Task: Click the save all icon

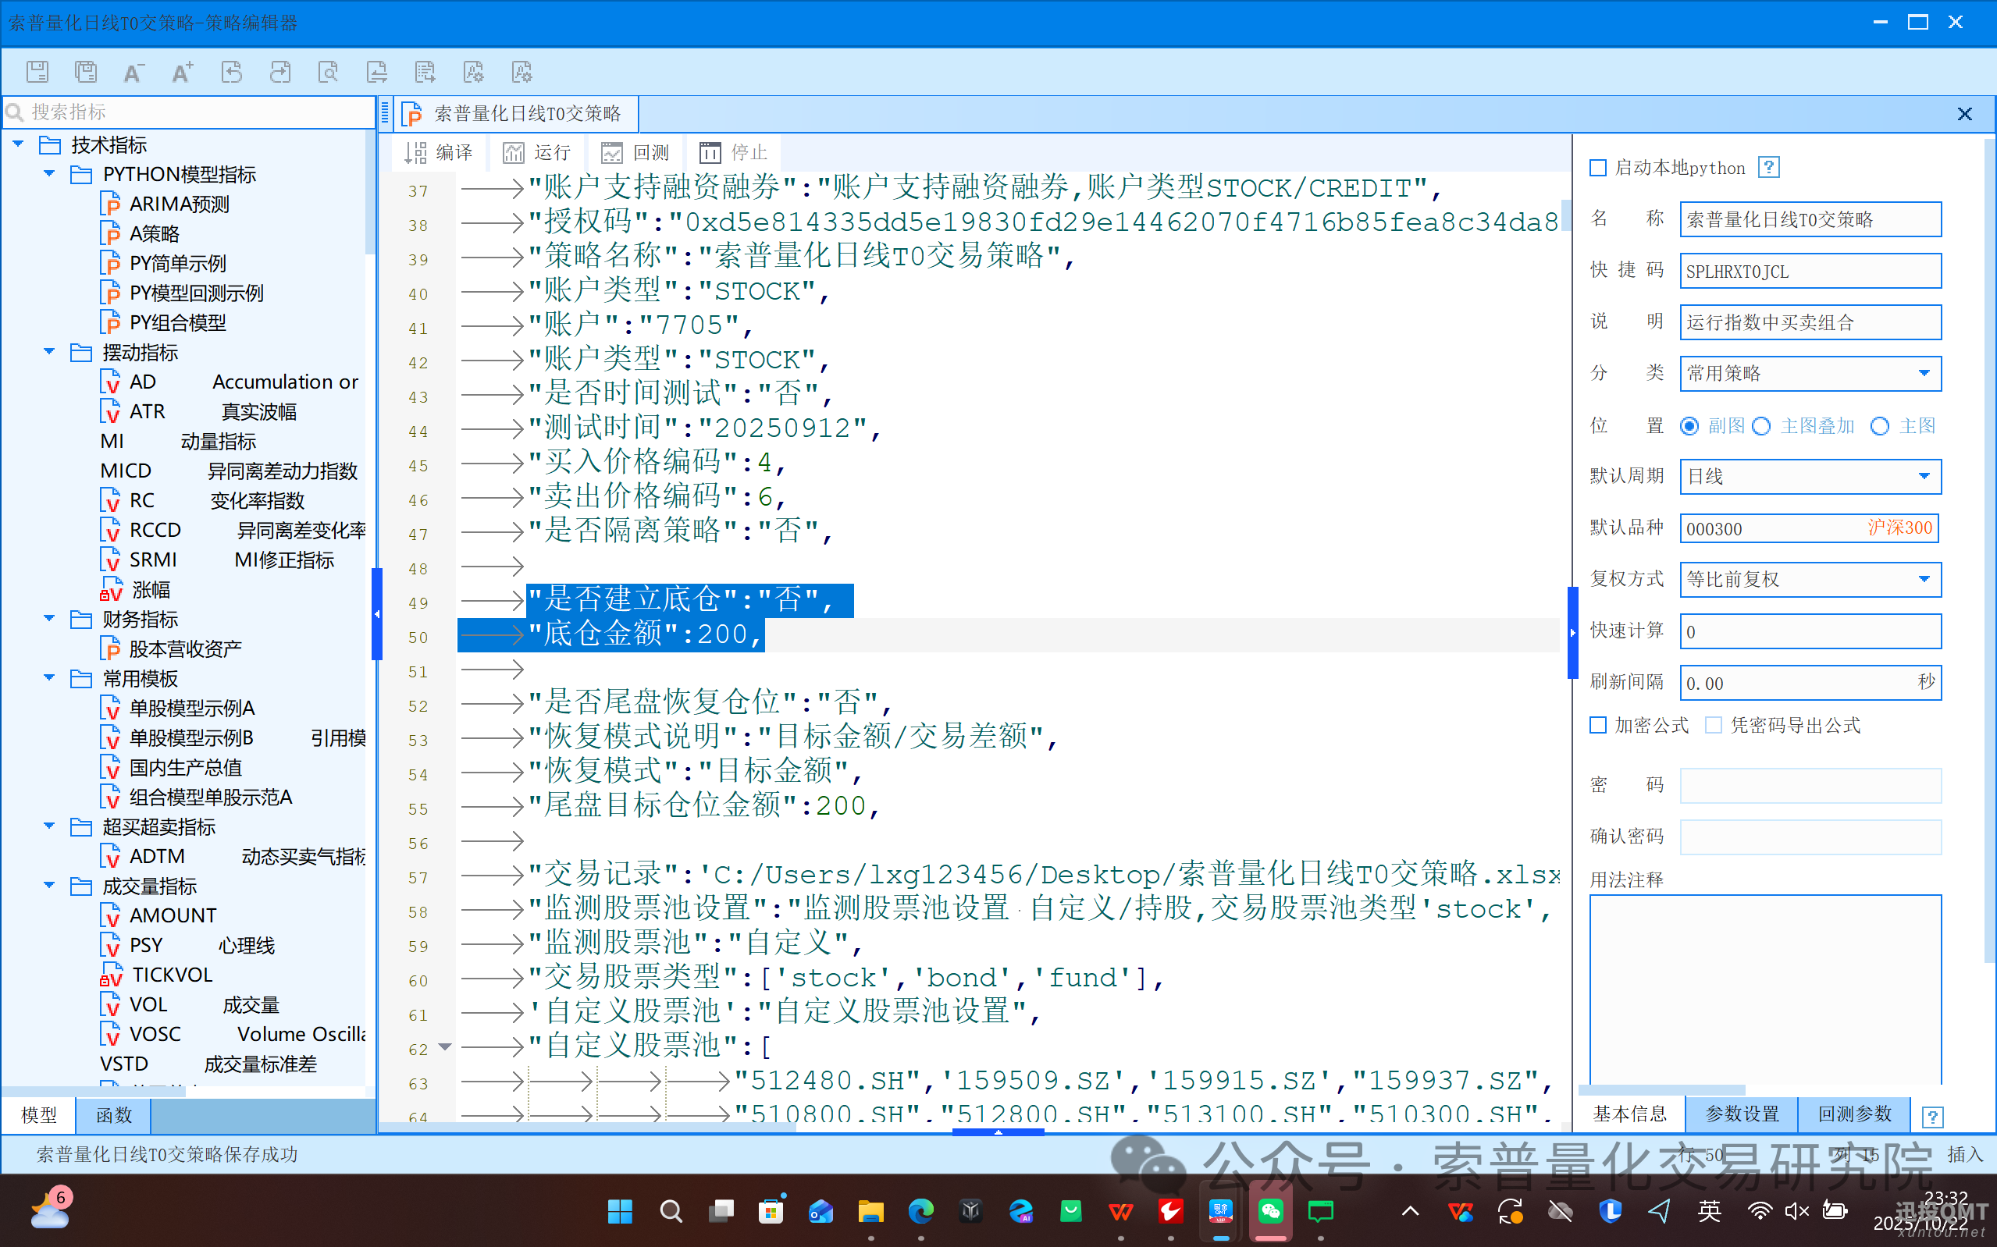Action: pyautogui.click(x=86, y=72)
